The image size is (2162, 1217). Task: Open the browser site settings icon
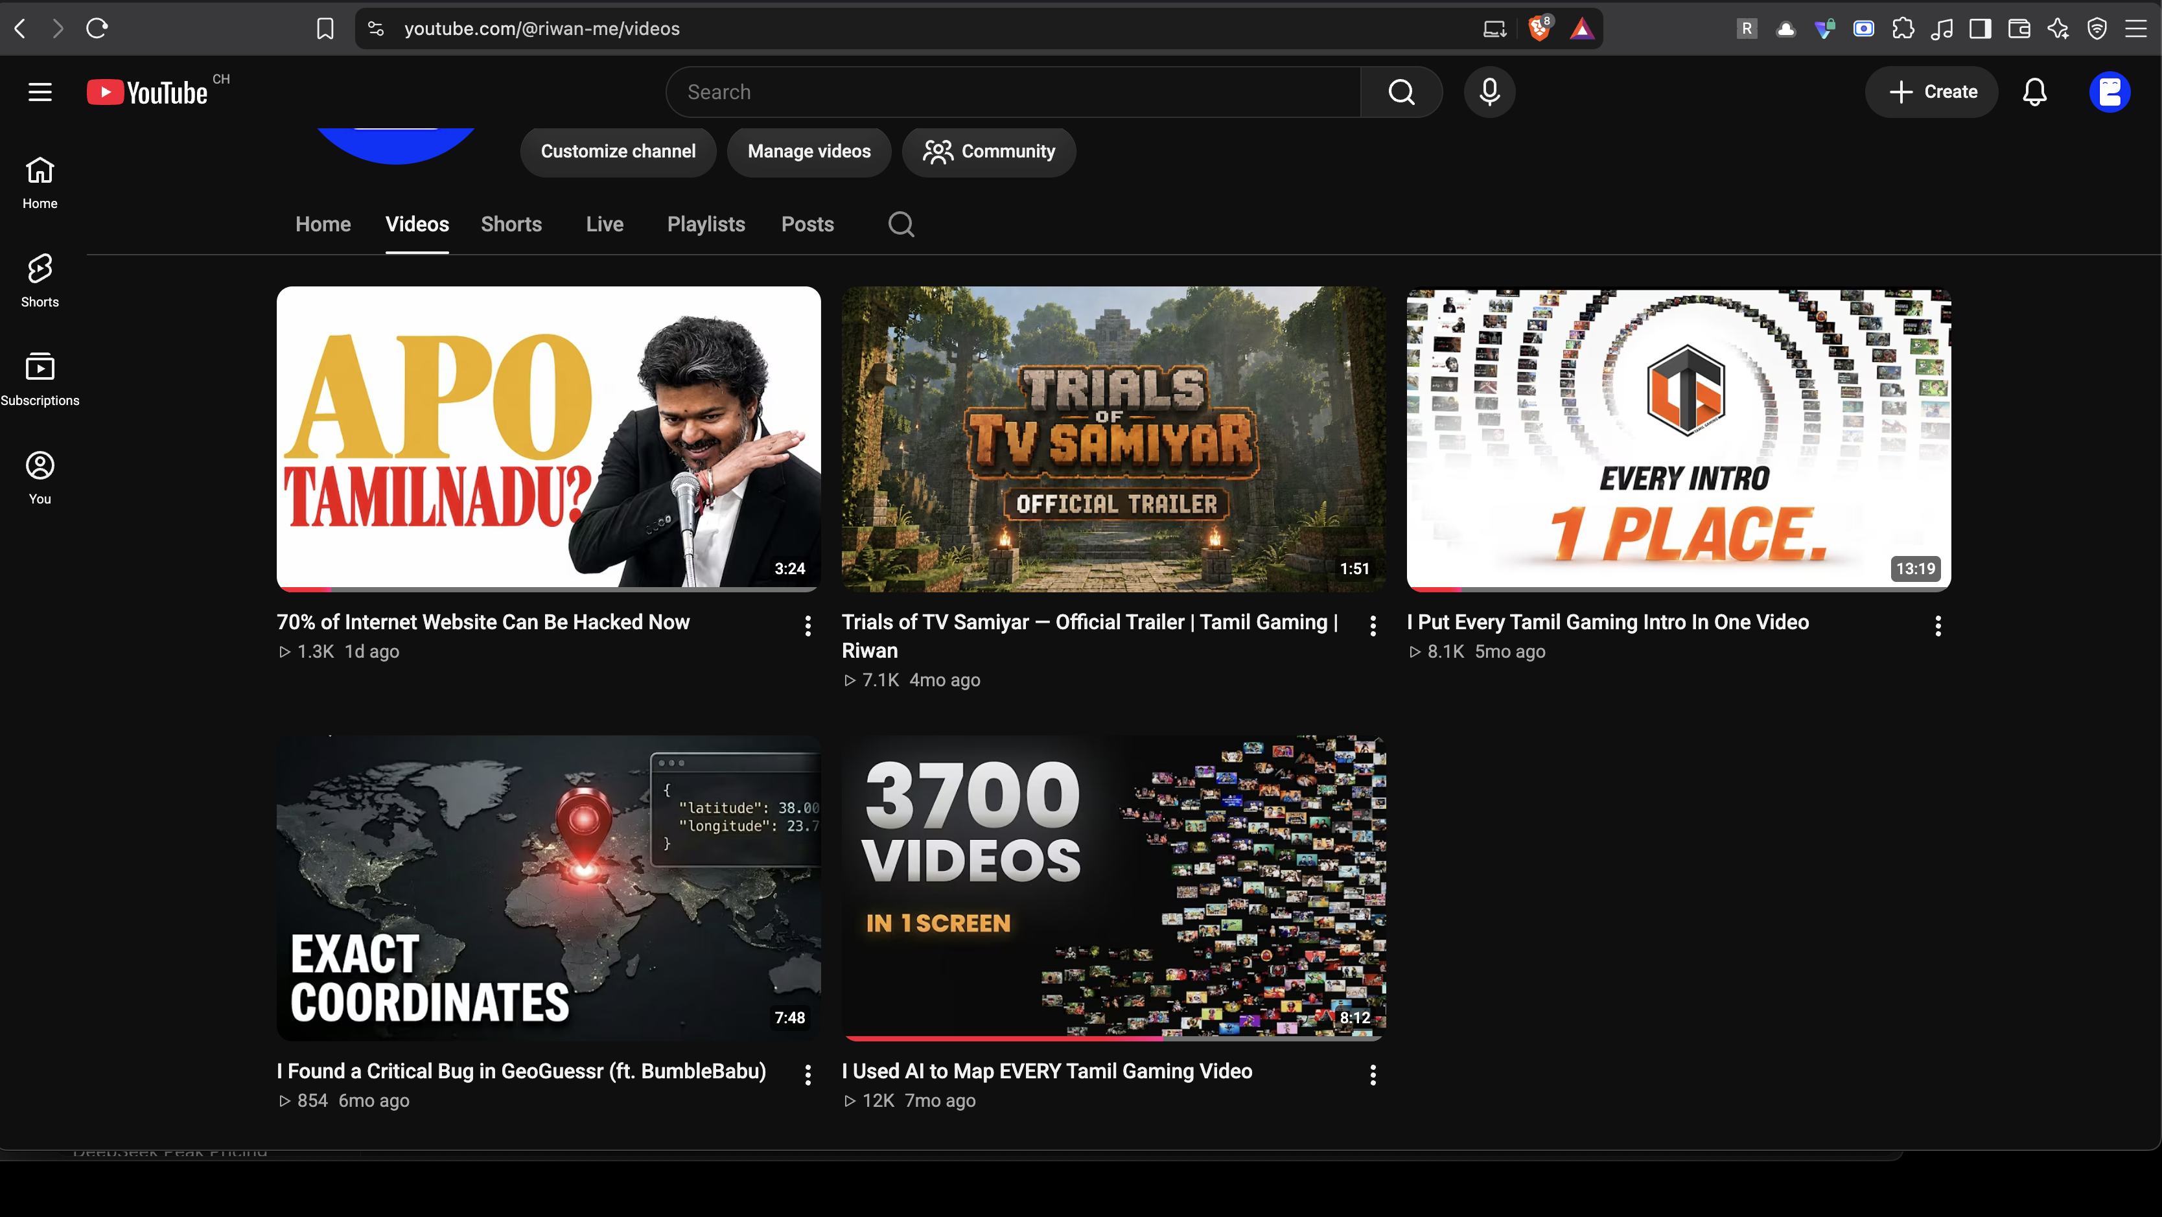[x=376, y=29]
